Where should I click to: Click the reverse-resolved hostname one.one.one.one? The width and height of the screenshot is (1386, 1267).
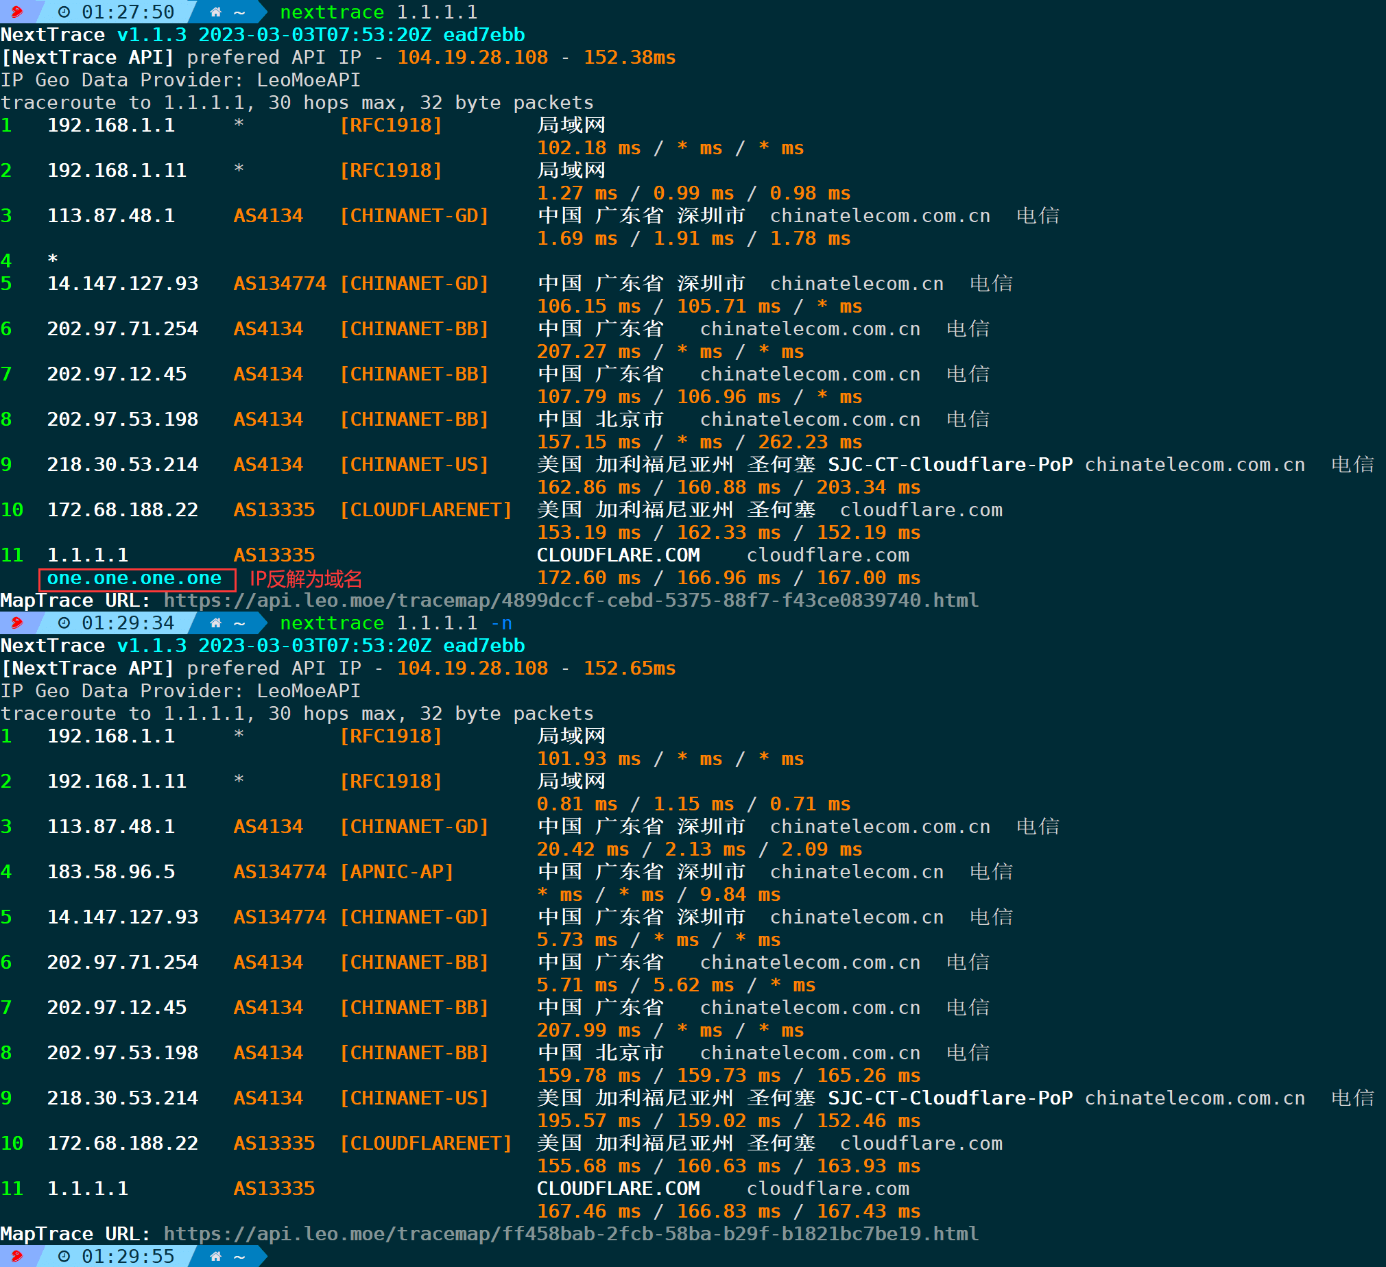[134, 578]
